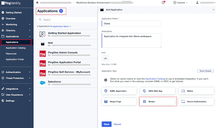The width and height of the screenshot is (216, 128).
Task: Click the Single-Page window icon
Action: click(x=106, y=102)
